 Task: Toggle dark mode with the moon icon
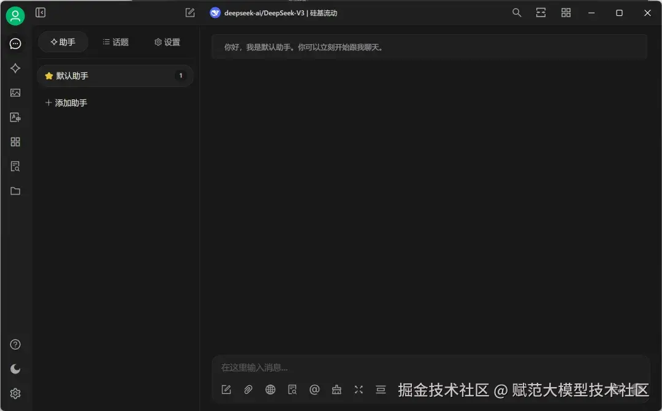15,369
